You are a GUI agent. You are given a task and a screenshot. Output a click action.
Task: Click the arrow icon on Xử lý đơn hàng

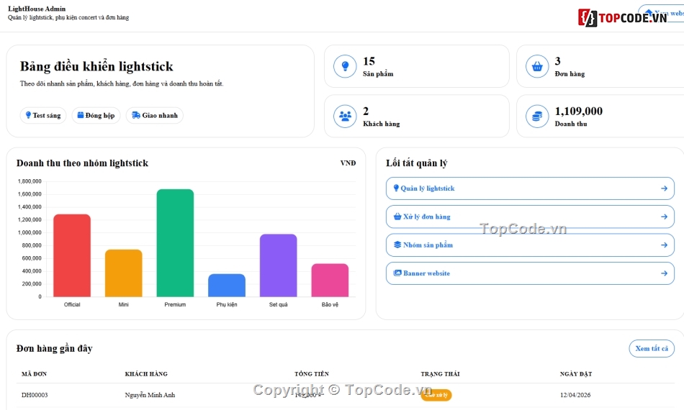pyautogui.click(x=664, y=217)
